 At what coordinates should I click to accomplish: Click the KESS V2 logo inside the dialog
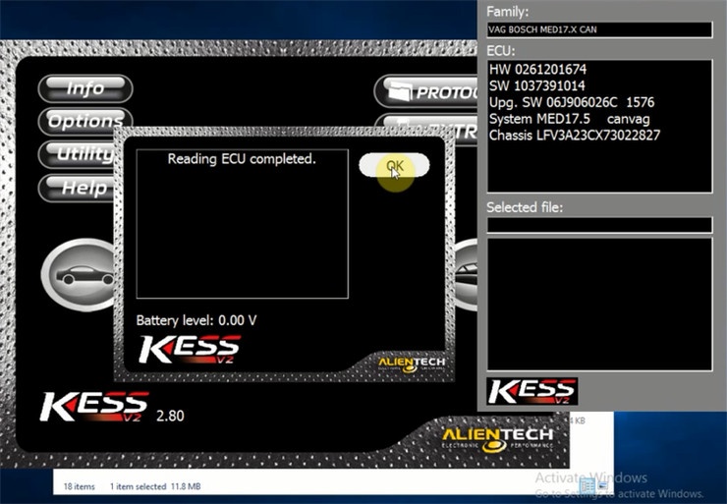189,350
